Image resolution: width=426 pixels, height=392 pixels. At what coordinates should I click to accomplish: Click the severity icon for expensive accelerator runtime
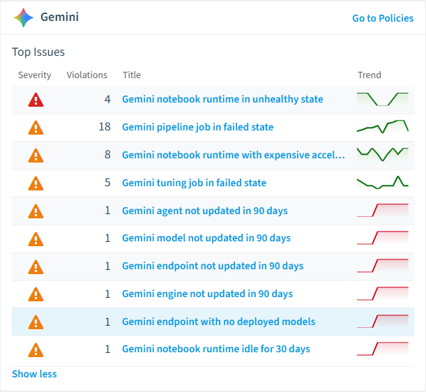click(36, 156)
